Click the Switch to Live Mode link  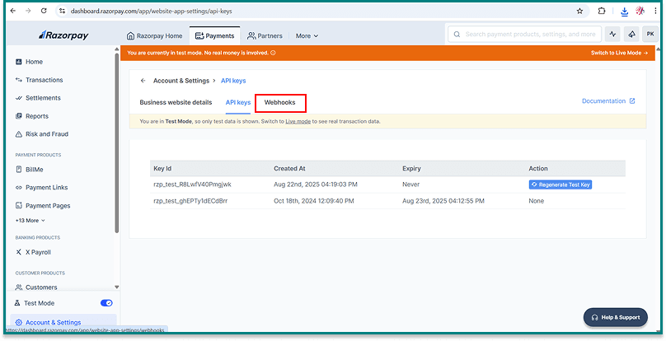[619, 53]
